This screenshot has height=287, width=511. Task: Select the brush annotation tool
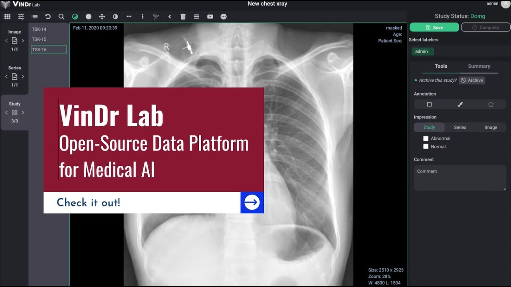pos(460,104)
